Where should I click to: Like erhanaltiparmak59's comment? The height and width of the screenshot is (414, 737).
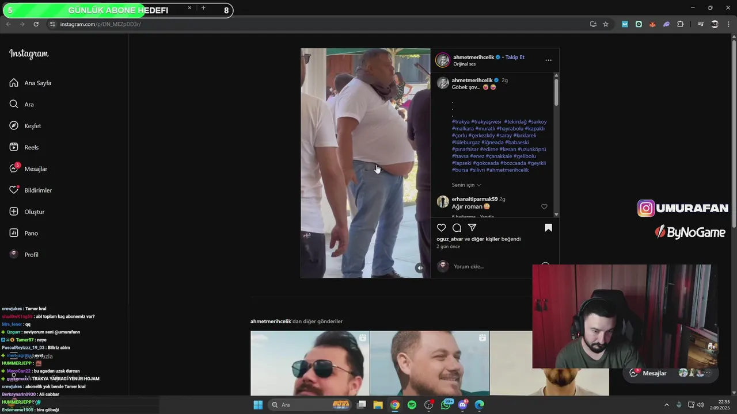pos(544,206)
